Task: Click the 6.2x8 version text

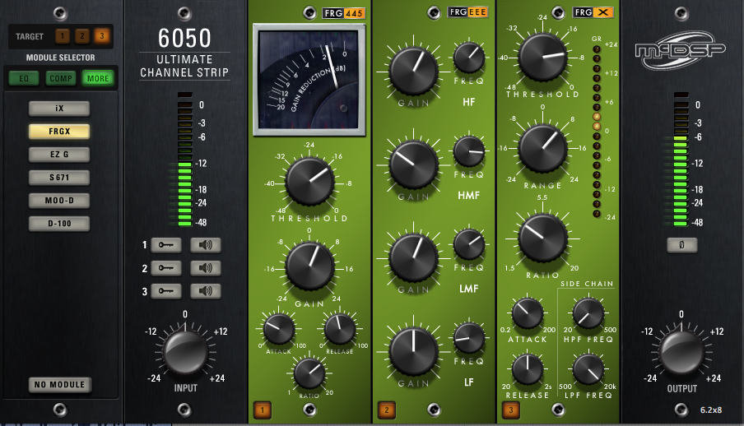Action: coord(711,410)
